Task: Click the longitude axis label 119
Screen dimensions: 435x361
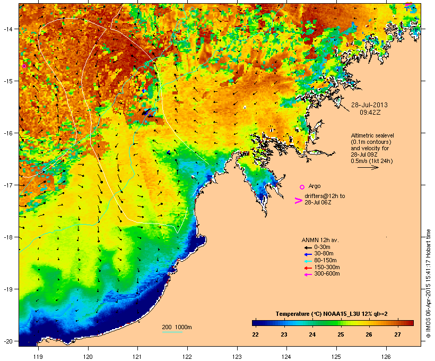Action: [x=38, y=357]
